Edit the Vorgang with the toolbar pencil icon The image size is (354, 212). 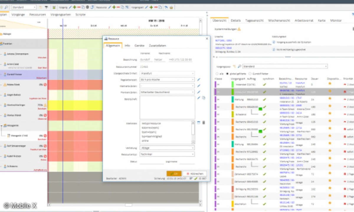(x=70, y=7)
